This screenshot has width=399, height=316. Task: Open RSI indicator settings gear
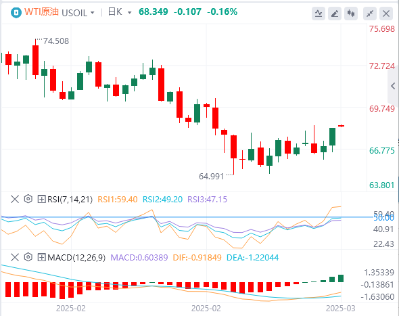pyautogui.click(x=28, y=199)
